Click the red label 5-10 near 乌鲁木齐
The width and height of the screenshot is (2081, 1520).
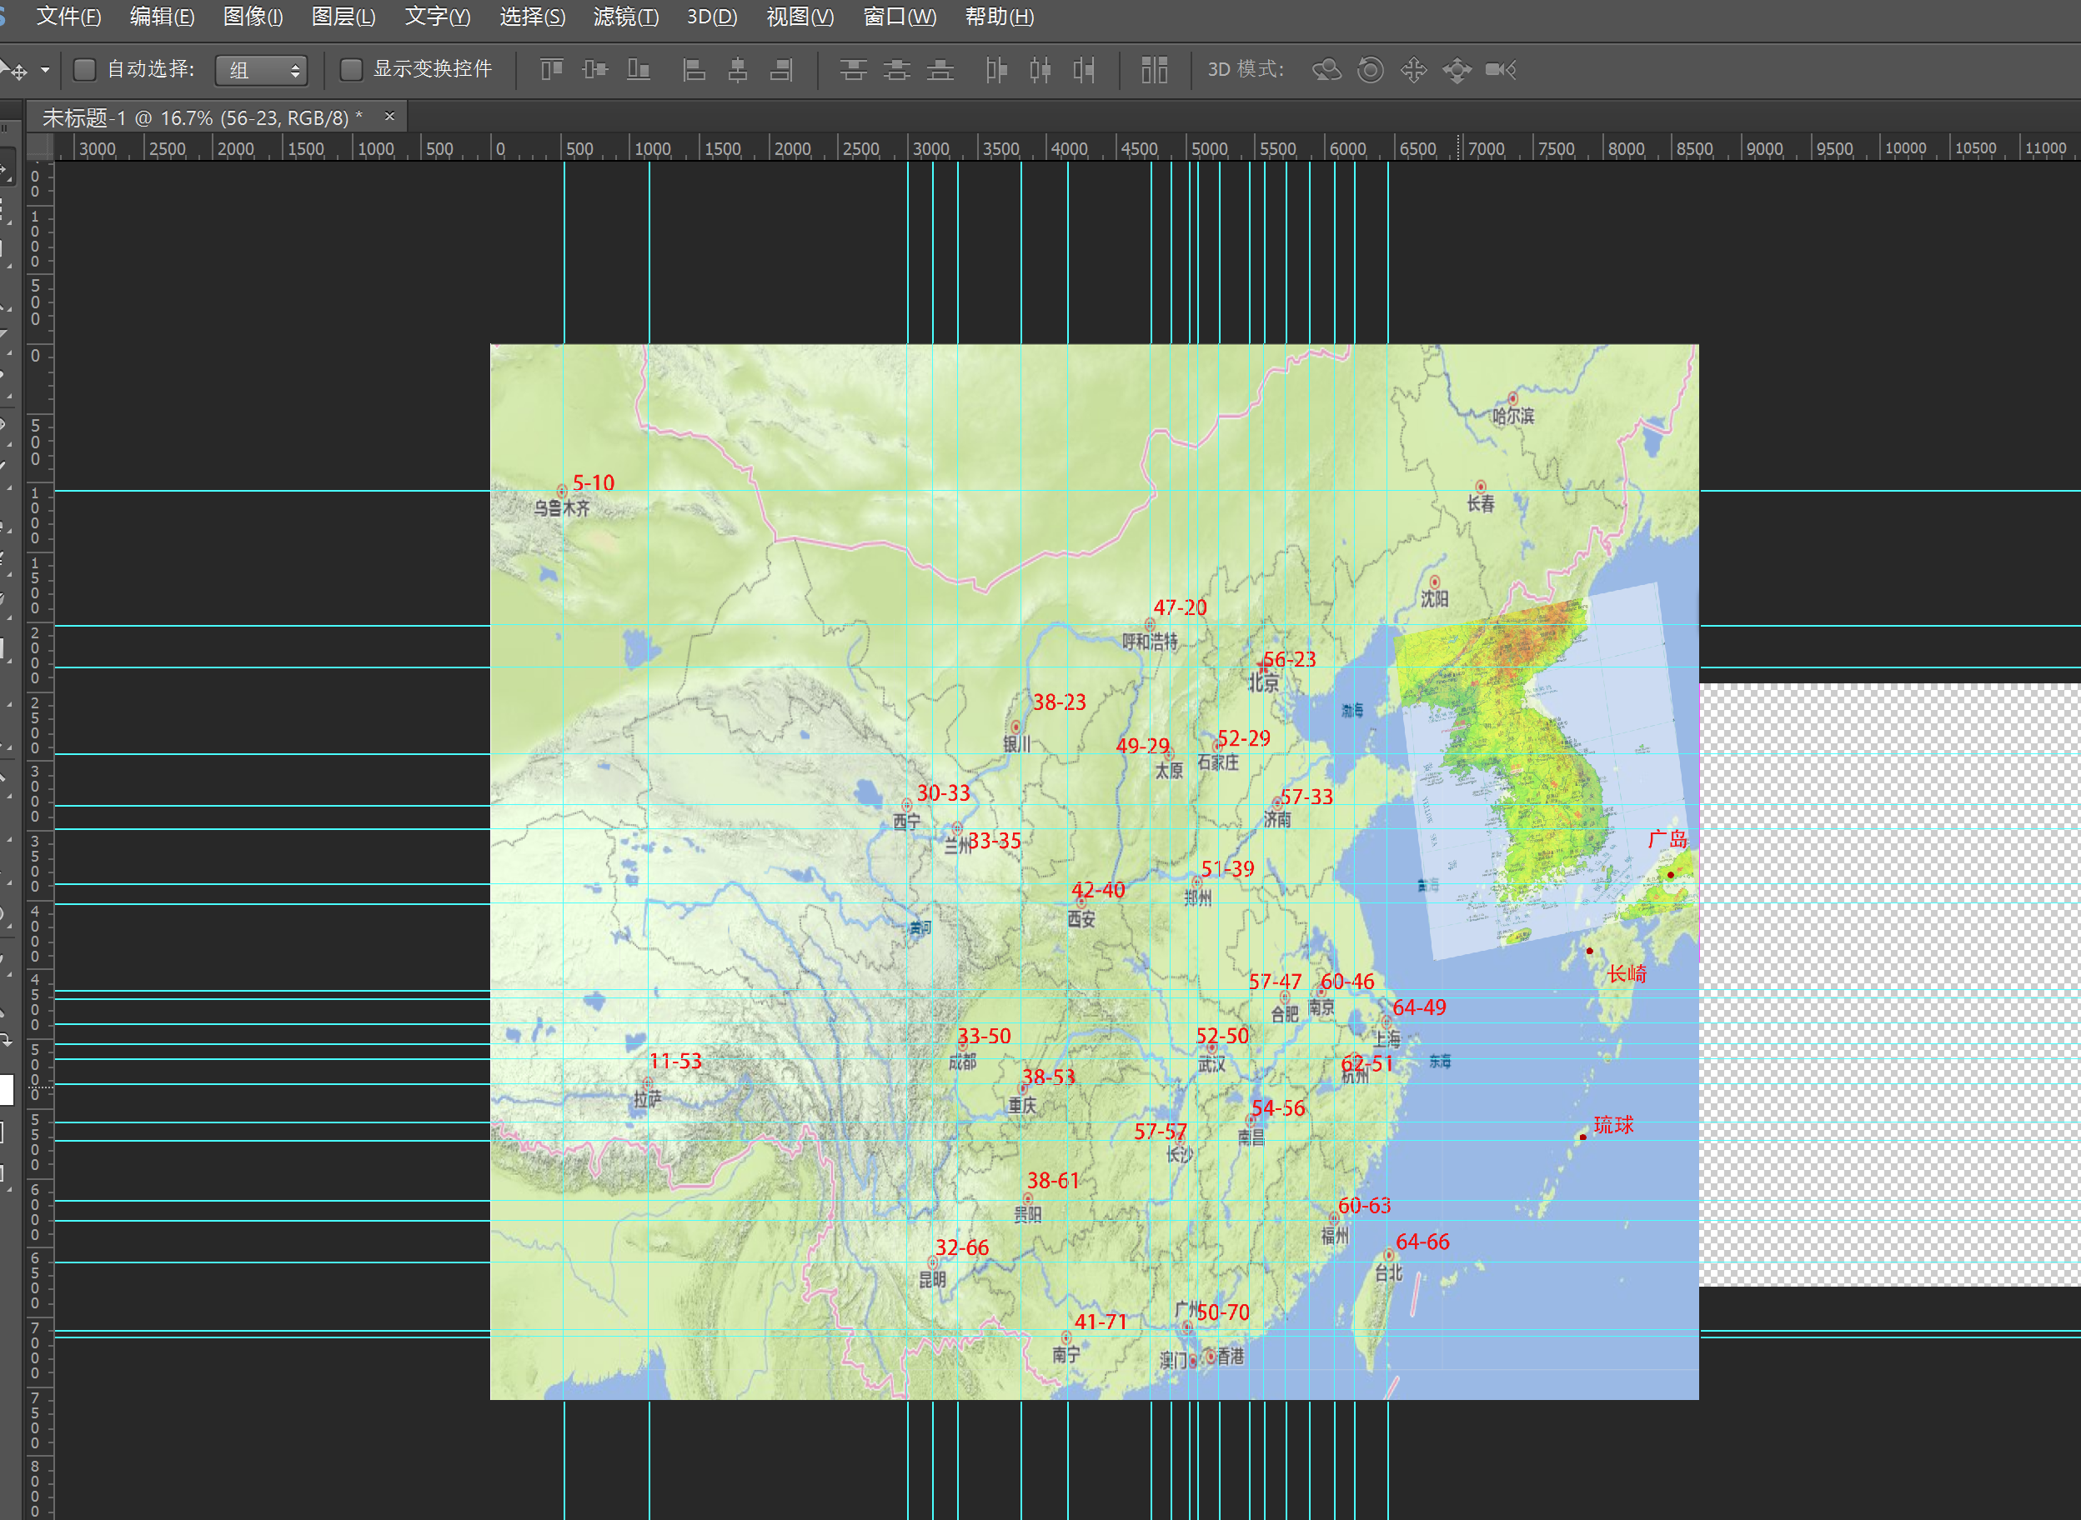click(593, 483)
